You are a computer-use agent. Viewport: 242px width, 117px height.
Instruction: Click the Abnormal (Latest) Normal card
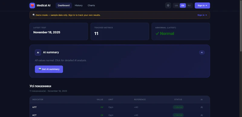tap(181, 31)
